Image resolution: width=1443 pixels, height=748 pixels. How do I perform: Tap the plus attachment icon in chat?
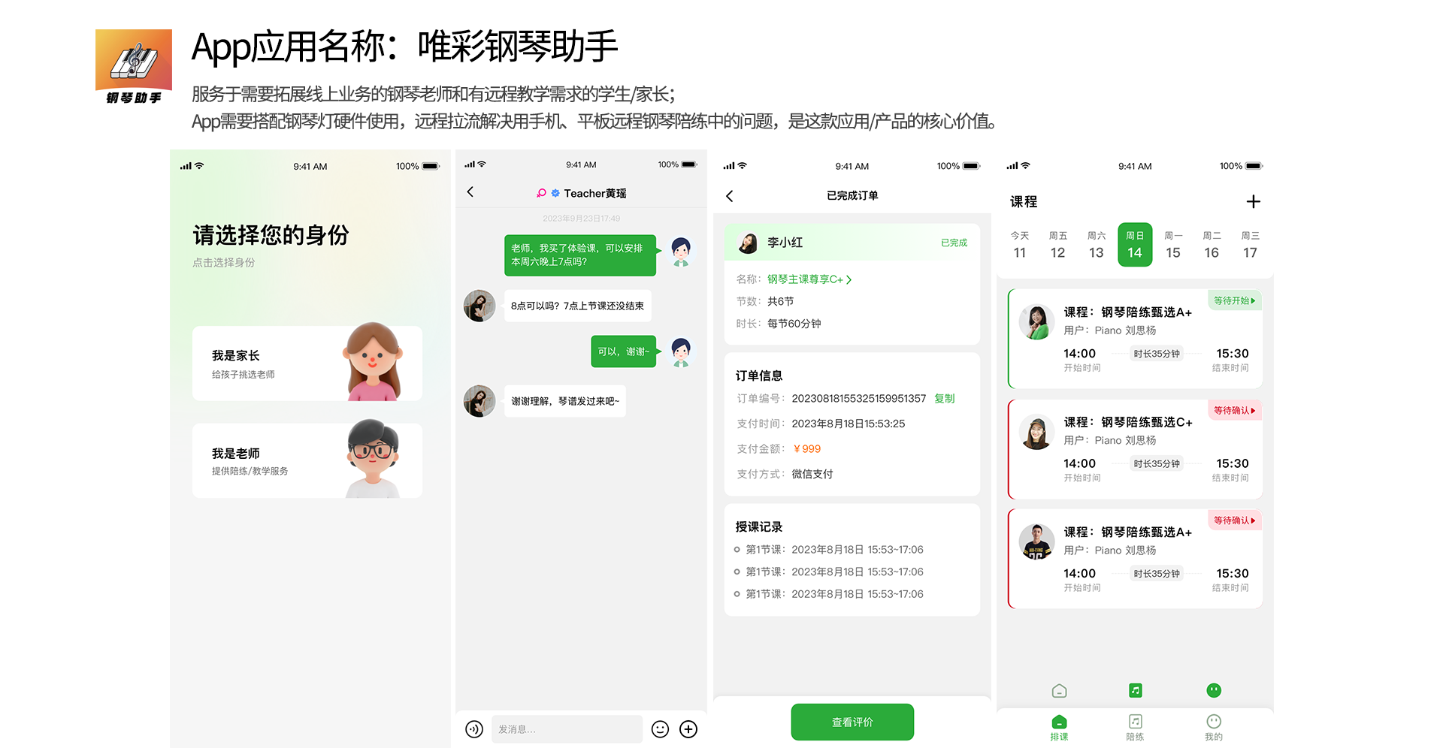pyautogui.click(x=688, y=729)
